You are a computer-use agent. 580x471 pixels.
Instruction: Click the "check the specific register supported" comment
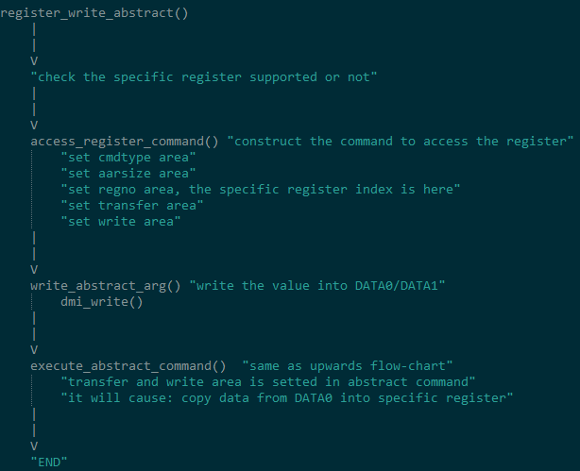(203, 76)
